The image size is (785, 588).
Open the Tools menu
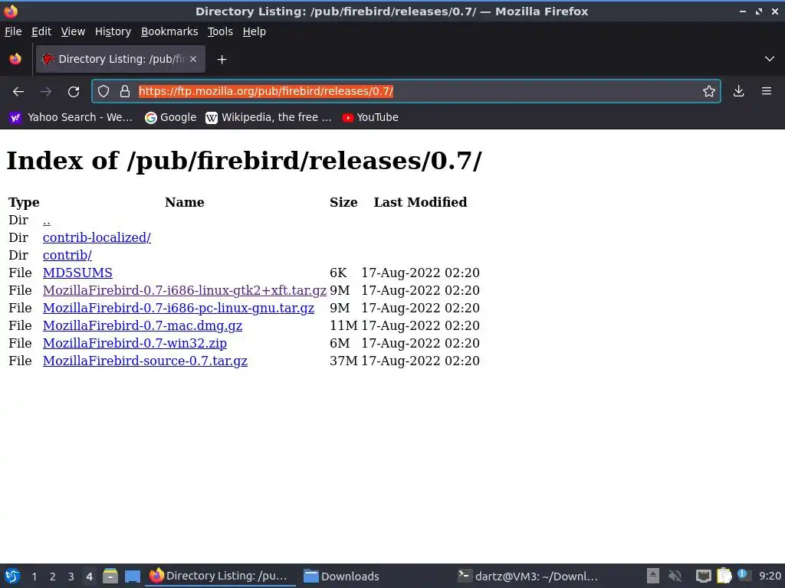click(220, 31)
